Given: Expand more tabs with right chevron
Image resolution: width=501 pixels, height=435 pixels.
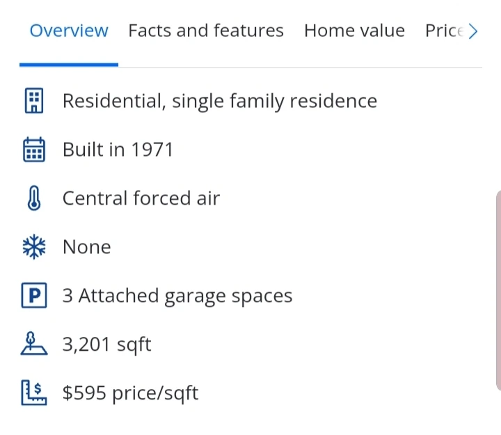Looking at the screenshot, I should pyautogui.click(x=473, y=31).
